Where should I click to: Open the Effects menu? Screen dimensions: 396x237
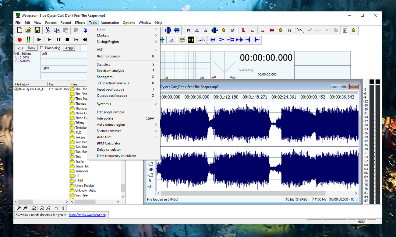(80, 23)
